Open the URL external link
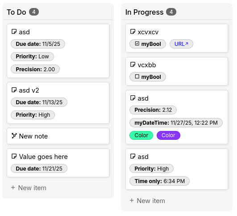The height and width of the screenshot is (216, 237). [x=181, y=44]
